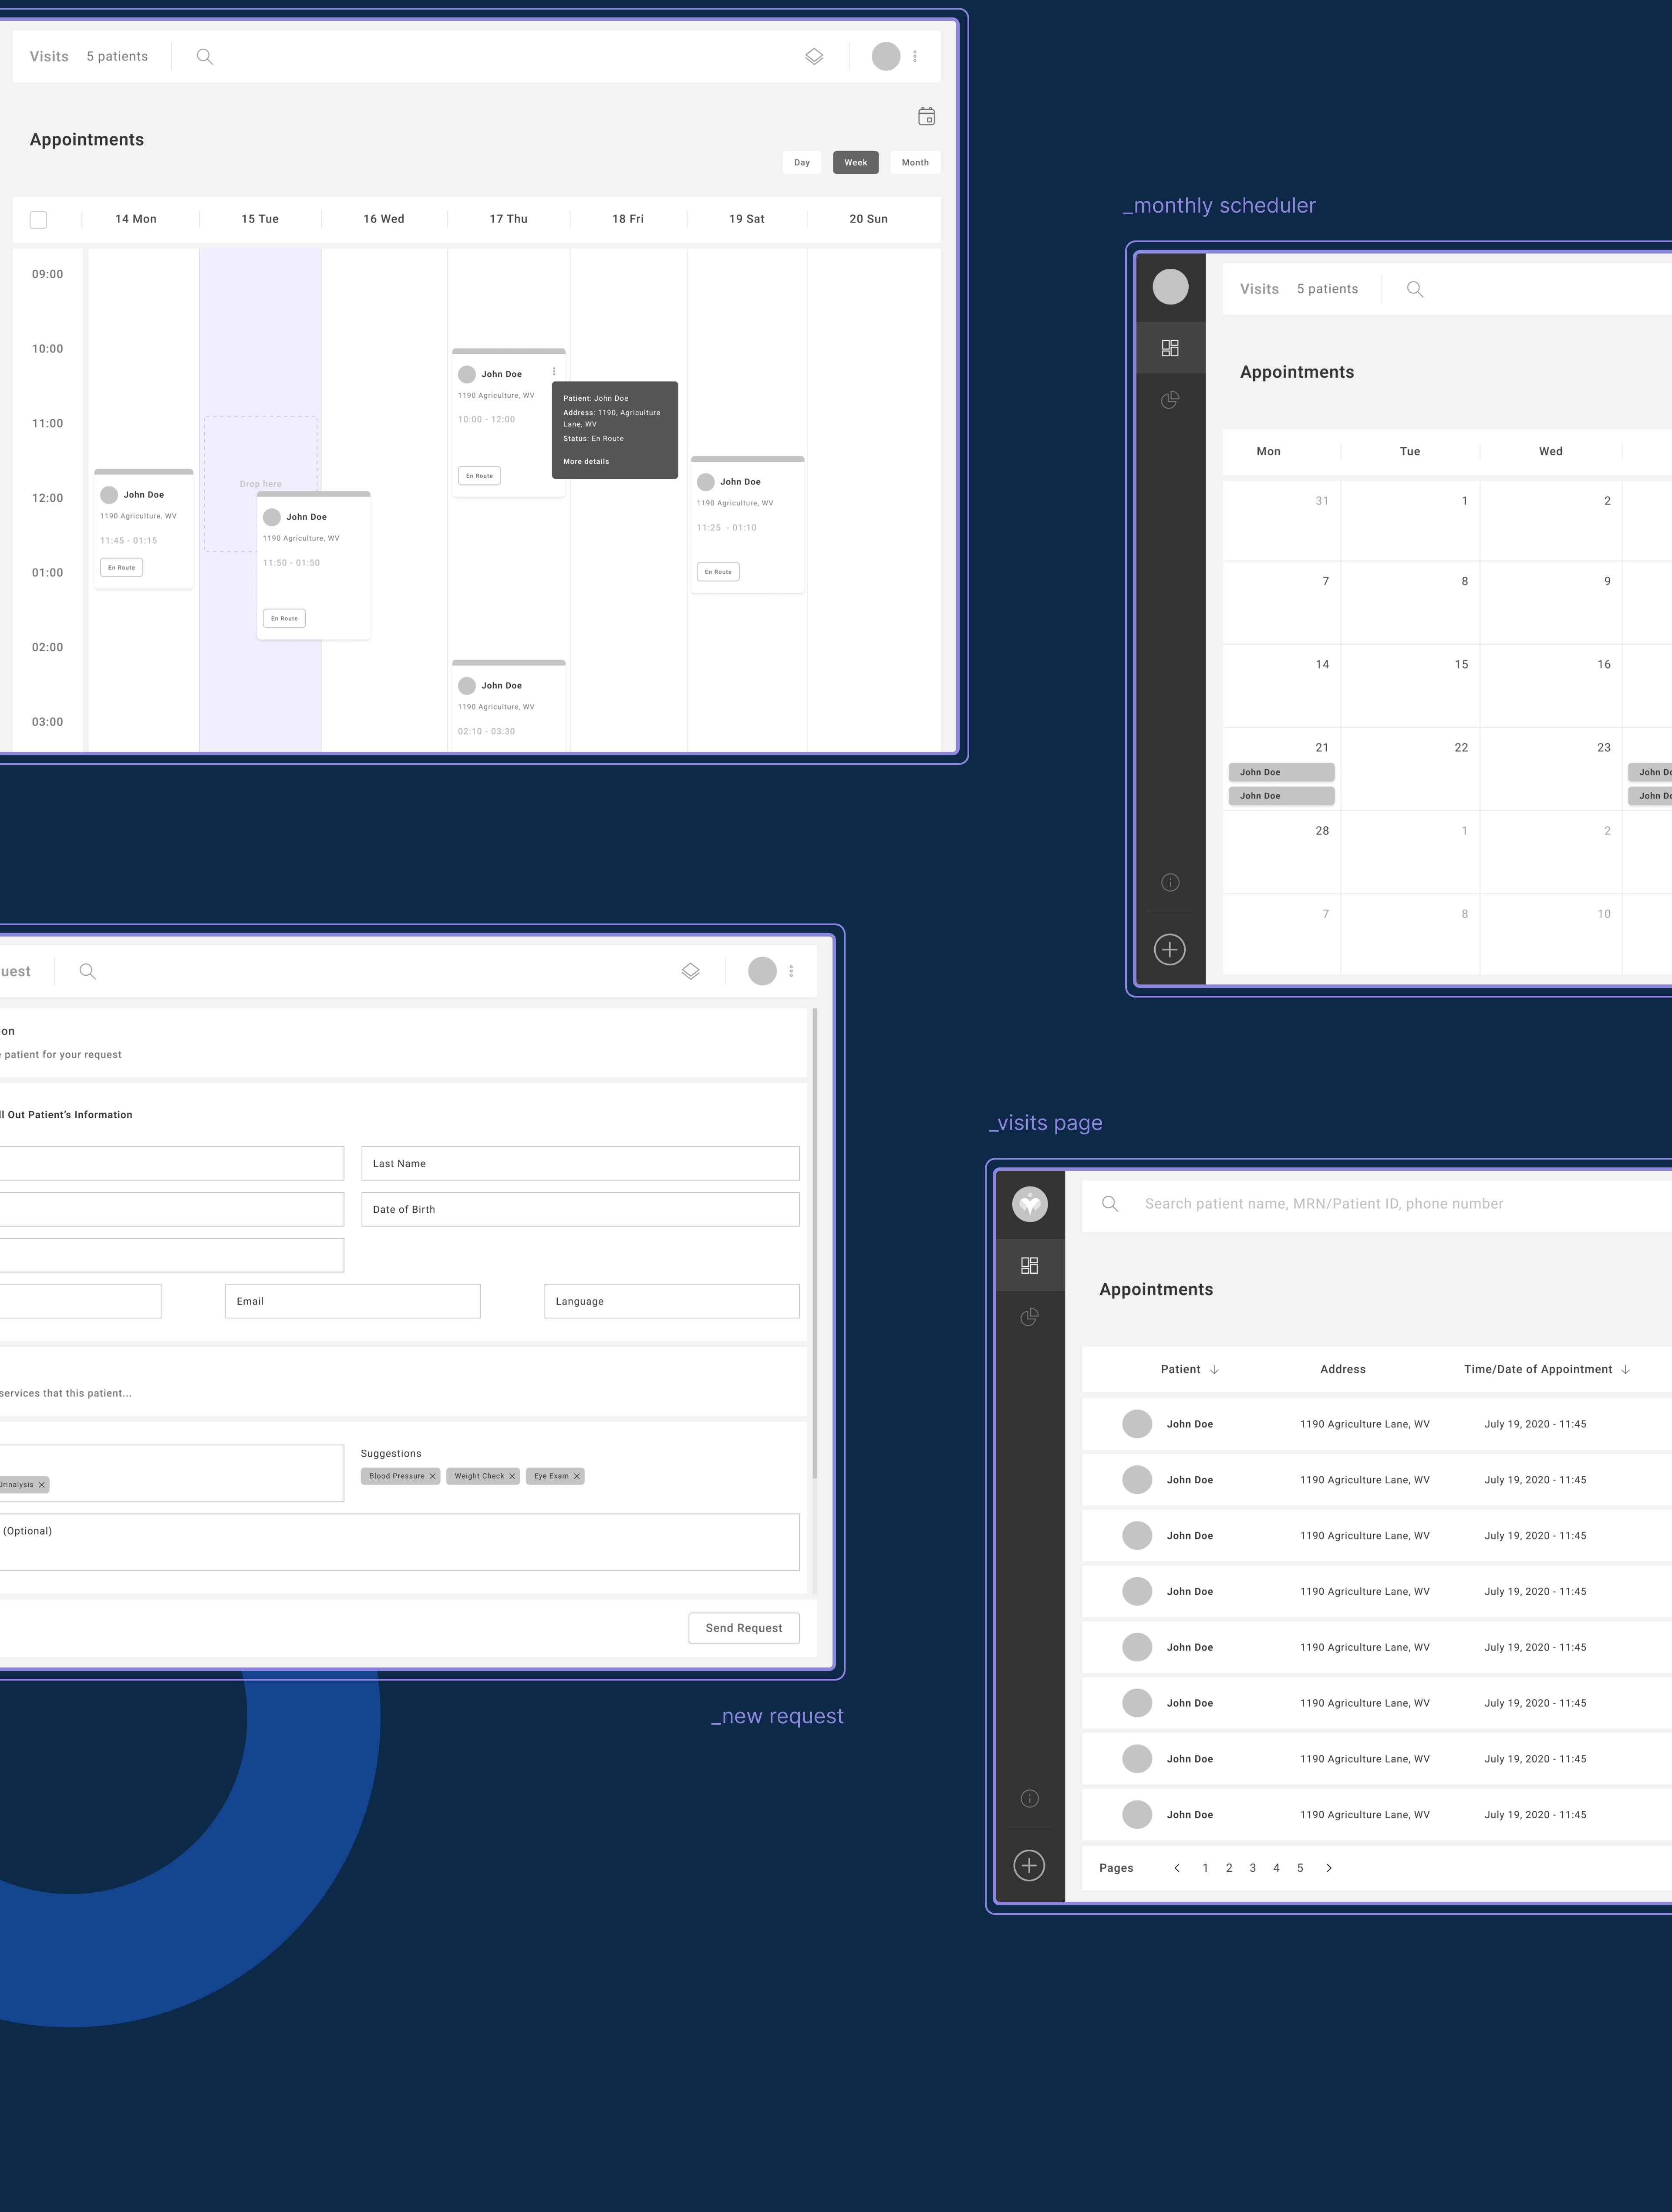Click heart logo in visits page sidebar
Image resolution: width=1672 pixels, height=2212 pixels.
[1029, 1204]
